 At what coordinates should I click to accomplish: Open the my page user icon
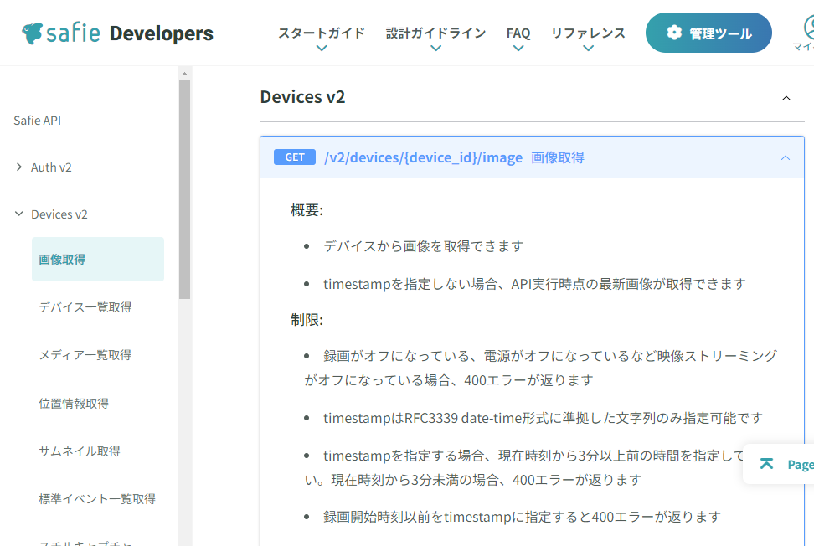coord(808,28)
